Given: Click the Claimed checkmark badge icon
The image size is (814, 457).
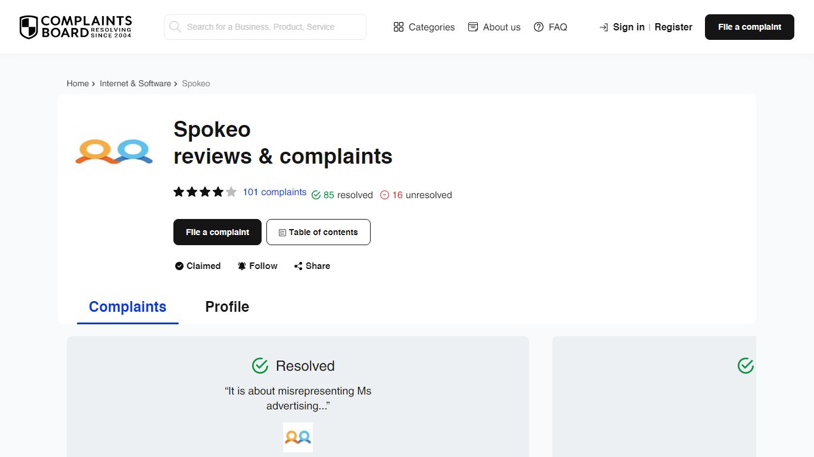Looking at the screenshot, I should tap(179, 266).
